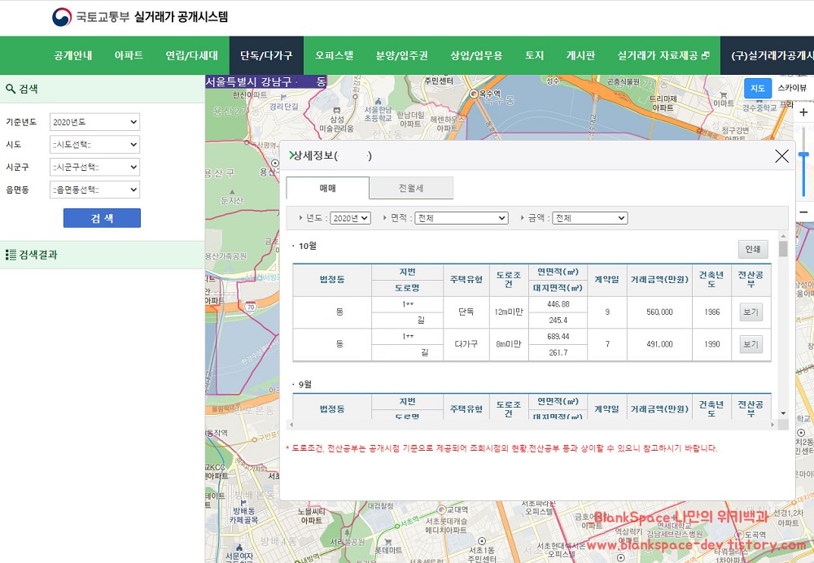814x563 pixels.
Task: Click the 옥수역 station marker on map
Action: [474, 94]
